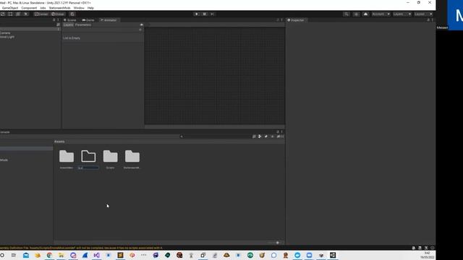463x260 pixels.
Task: Open Hierarchy panel options menu
Action: [x=58, y=20]
